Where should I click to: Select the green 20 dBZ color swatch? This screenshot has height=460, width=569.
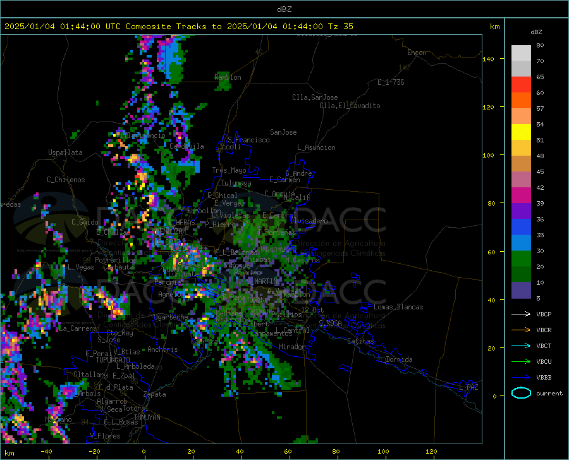pyautogui.click(x=521, y=259)
